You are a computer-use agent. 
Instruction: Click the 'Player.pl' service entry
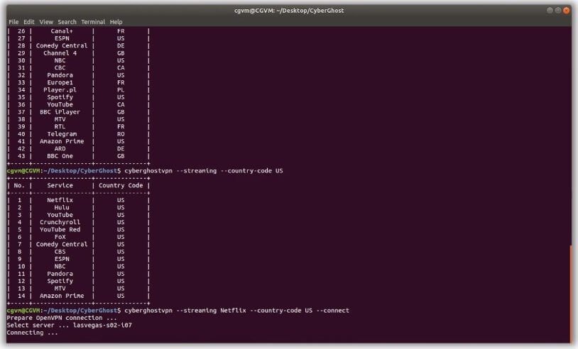60,90
